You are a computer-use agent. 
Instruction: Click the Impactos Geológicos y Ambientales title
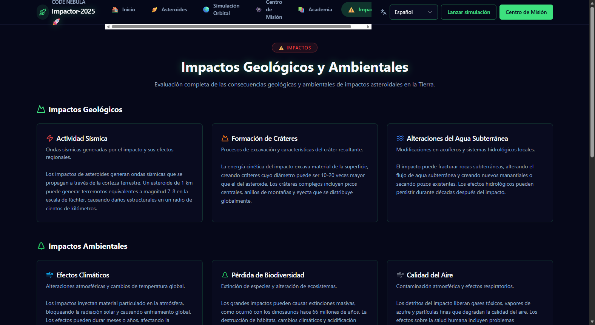coord(294,67)
